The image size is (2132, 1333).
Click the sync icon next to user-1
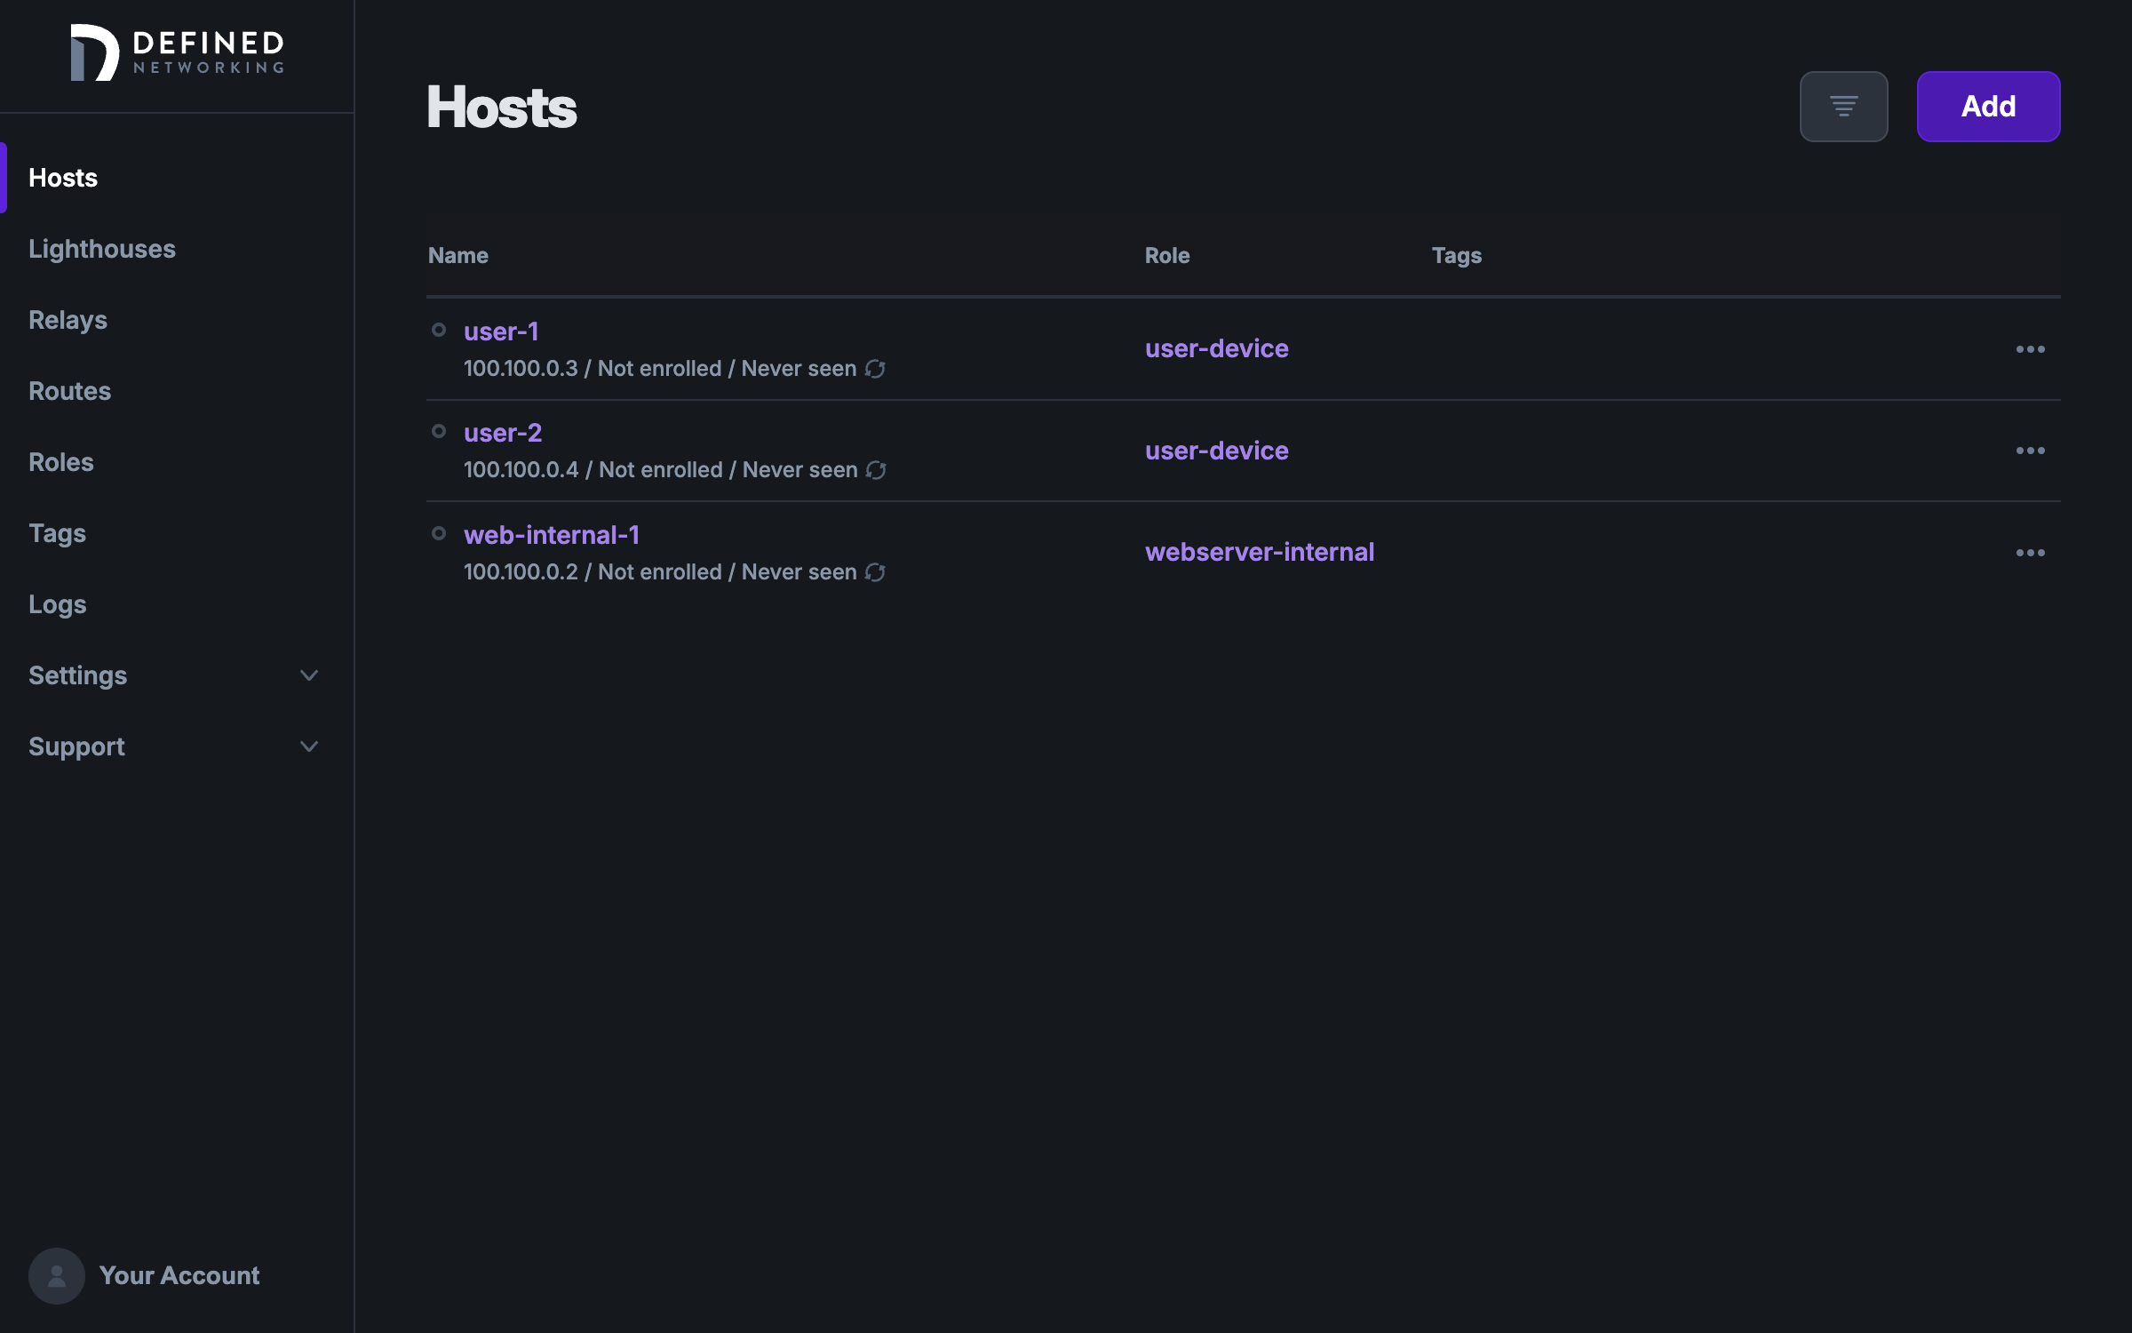click(x=873, y=367)
